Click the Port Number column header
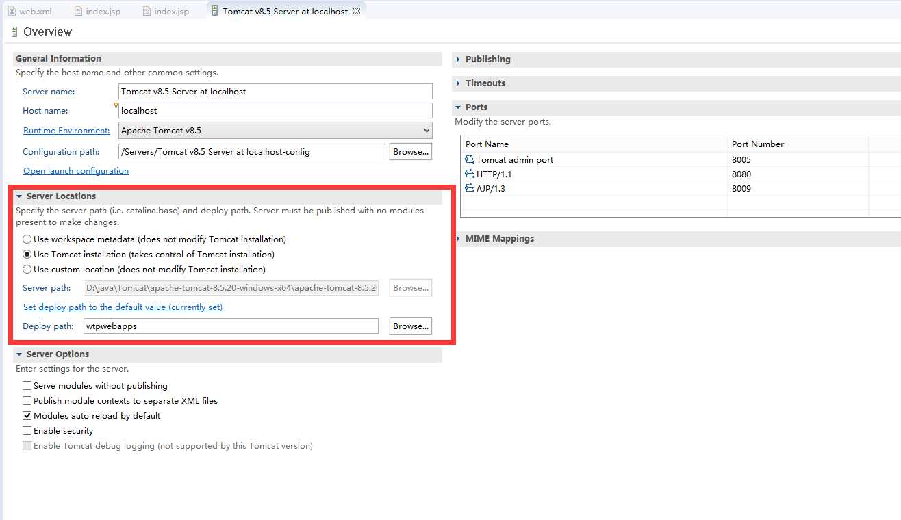The image size is (901, 520). 798,144
